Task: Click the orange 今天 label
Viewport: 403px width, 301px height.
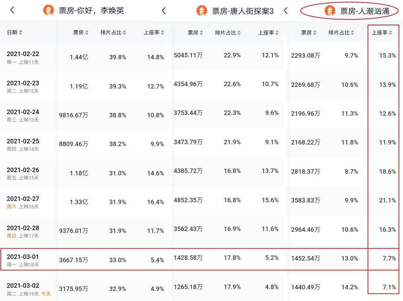Action: [x=46, y=294]
